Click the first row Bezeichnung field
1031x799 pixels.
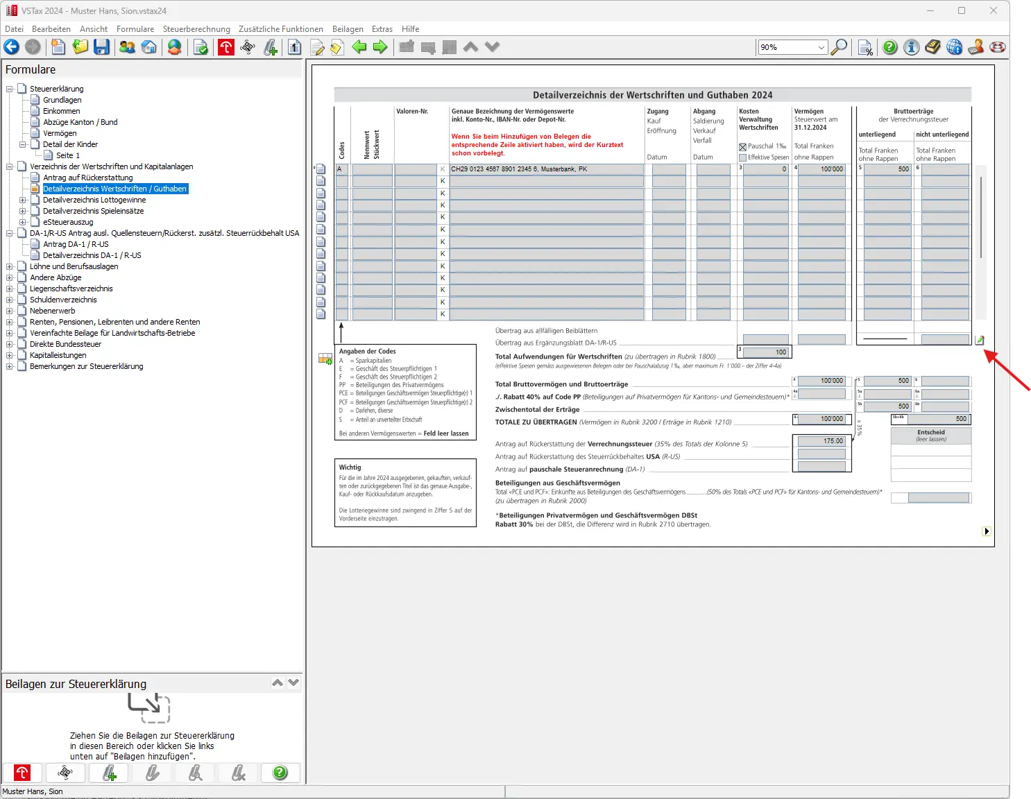tap(546, 169)
